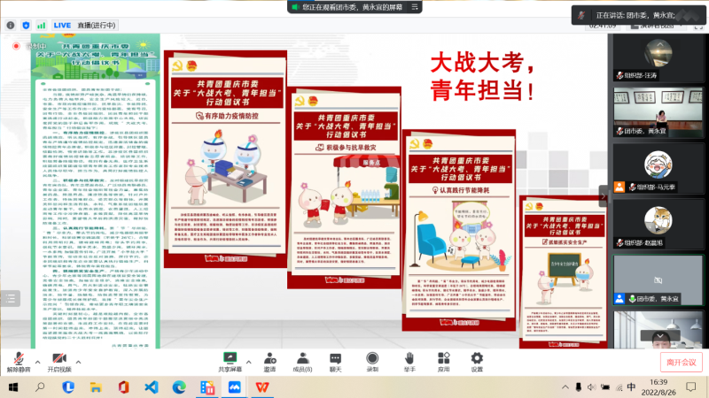Screen dimensions: 709x398
Task: Open Windows taskbar search
Action: 40,387
